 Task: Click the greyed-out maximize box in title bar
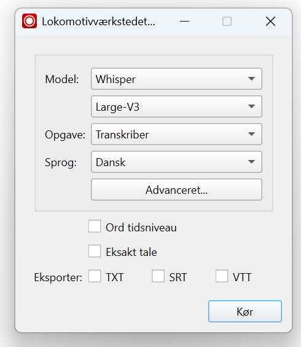(227, 22)
